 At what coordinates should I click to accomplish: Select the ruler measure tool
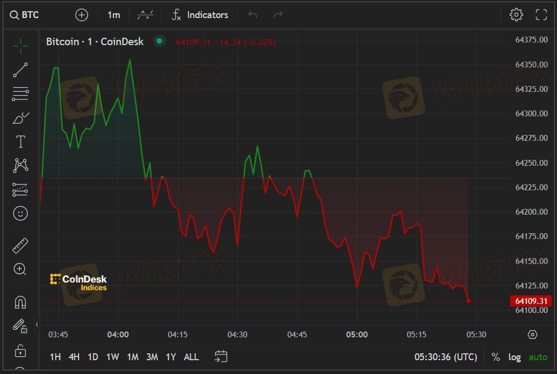pyautogui.click(x=21, y=245)
